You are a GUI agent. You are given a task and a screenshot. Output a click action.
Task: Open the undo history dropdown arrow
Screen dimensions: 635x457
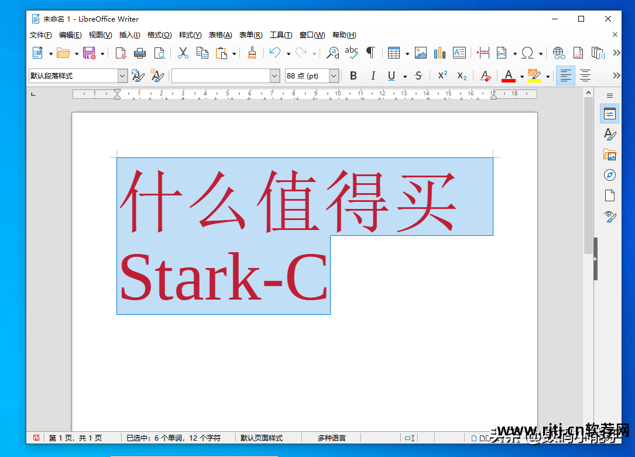click(x=289, y=54)
